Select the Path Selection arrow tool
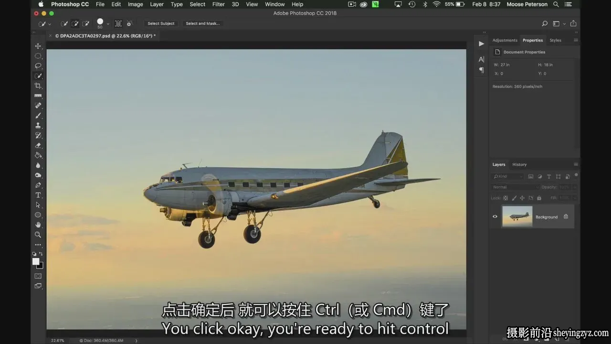 coord(38,205)
